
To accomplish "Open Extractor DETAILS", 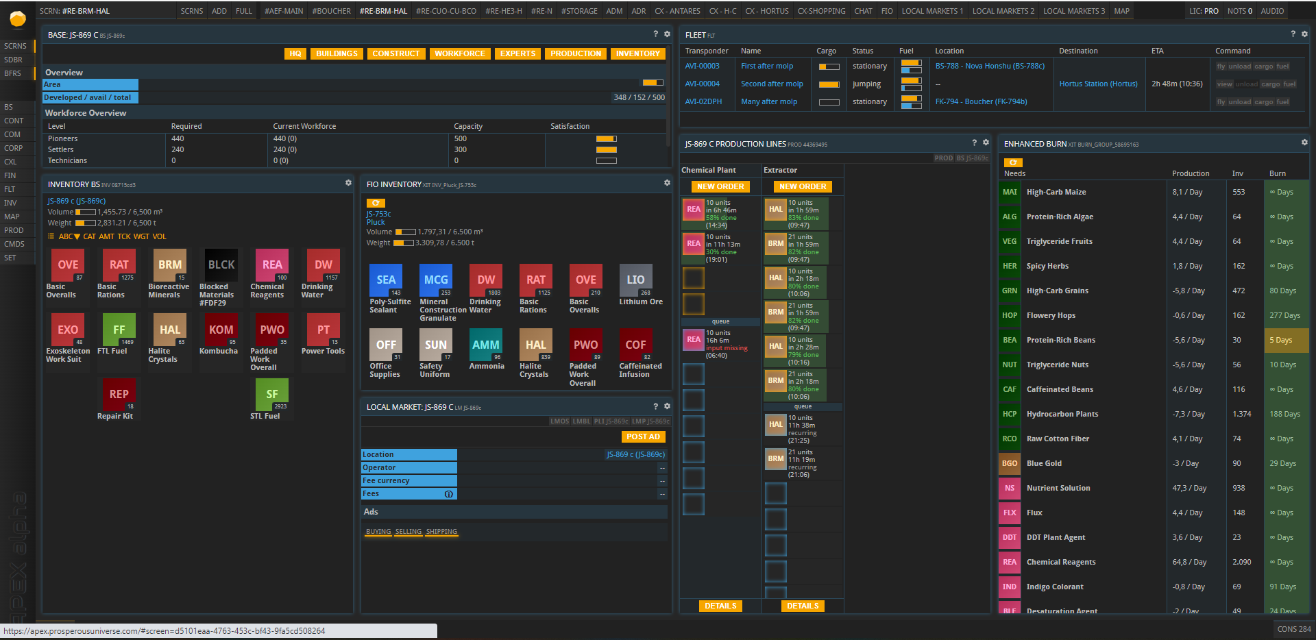I will (x=803, y=606).
